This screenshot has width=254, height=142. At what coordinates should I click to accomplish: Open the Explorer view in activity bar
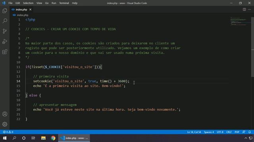5,11
